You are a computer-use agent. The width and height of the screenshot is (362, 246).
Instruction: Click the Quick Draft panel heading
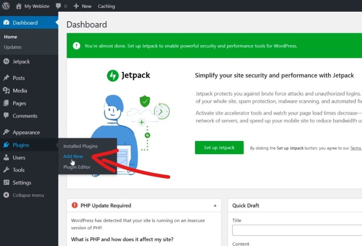(x=246, y=206)
